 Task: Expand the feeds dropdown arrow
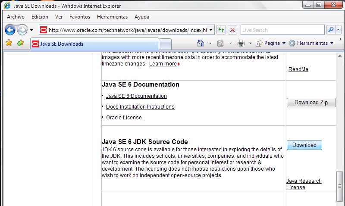[230, 43]
